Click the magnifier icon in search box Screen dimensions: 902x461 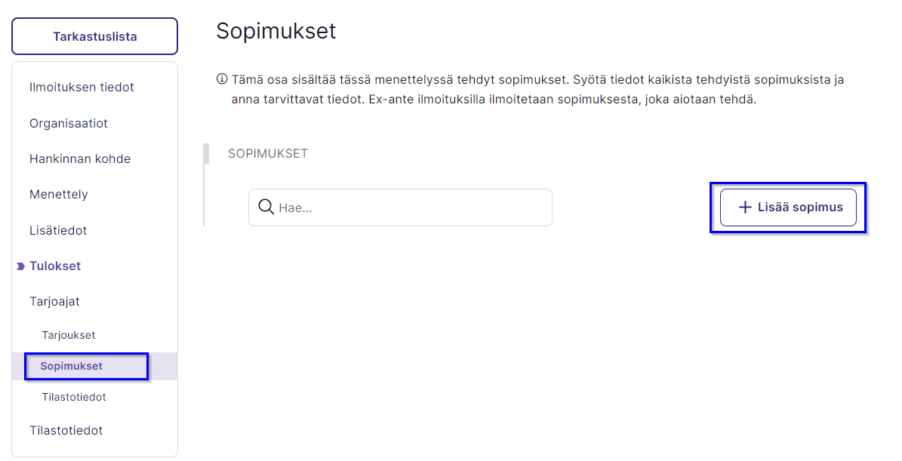tap(266, 207)
